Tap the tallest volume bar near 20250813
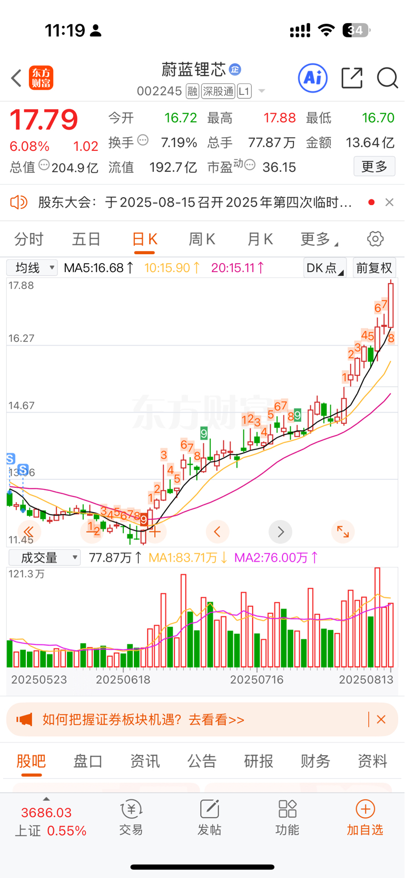The image size is (405, 878). pos(377,618)
